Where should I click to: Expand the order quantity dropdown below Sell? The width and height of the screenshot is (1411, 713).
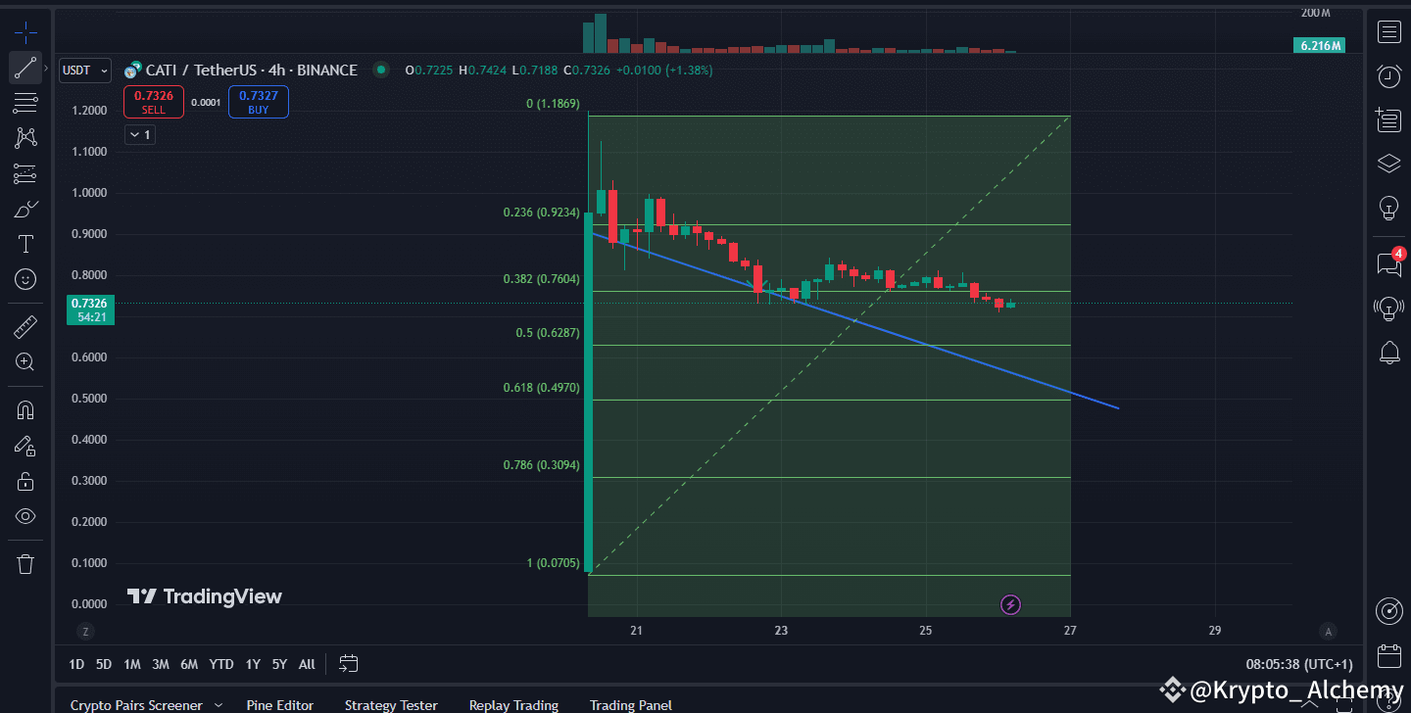point(139,134)
